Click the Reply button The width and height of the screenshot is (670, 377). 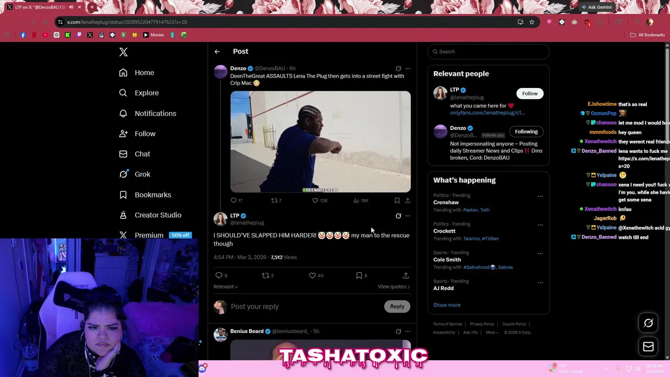[x=397, y=307]
